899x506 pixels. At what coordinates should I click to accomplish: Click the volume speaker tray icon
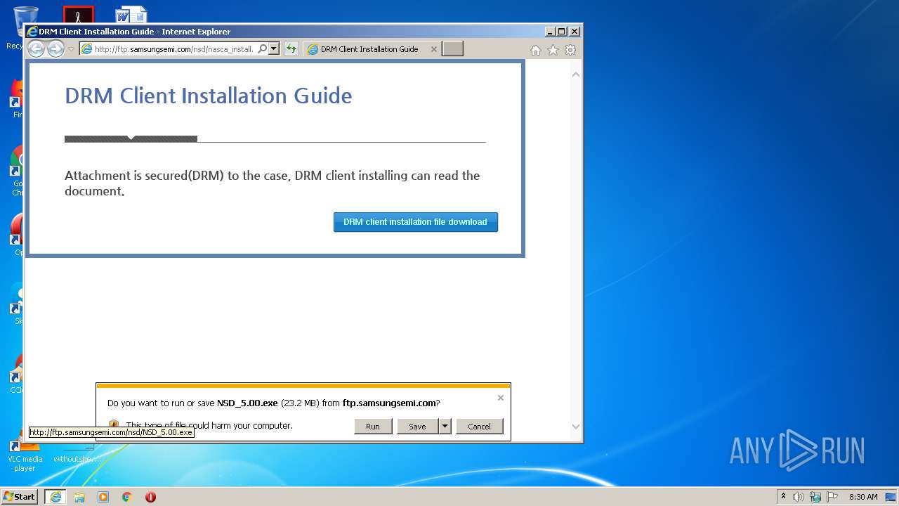click(x=799, y=497)
